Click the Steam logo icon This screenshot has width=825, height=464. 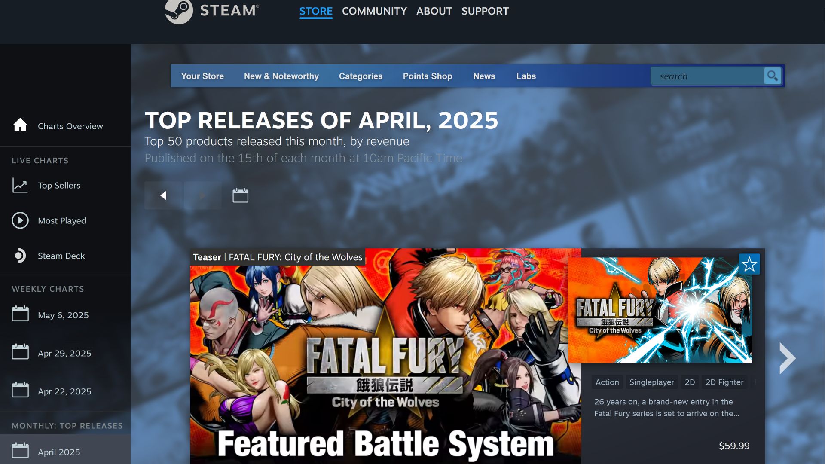179,11
